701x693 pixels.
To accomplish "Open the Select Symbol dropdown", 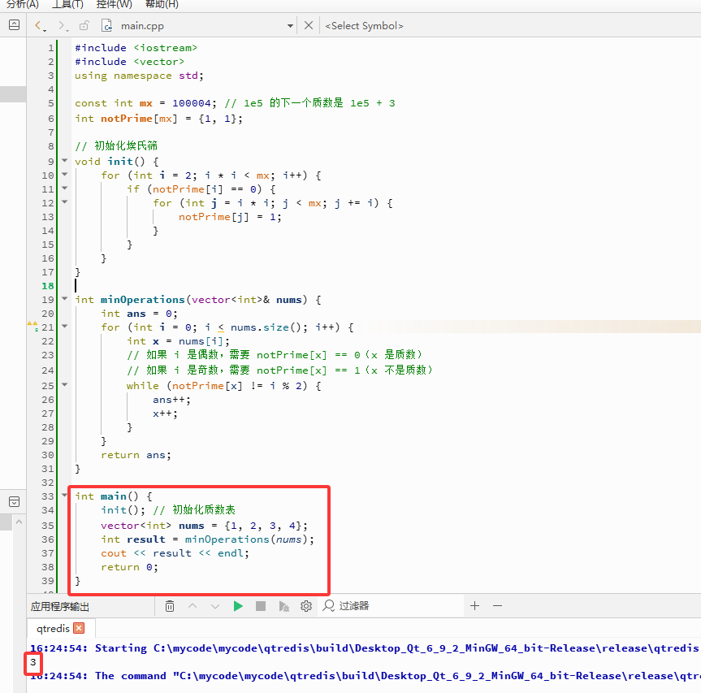I will pyautogui.click(x=364, y=26).
